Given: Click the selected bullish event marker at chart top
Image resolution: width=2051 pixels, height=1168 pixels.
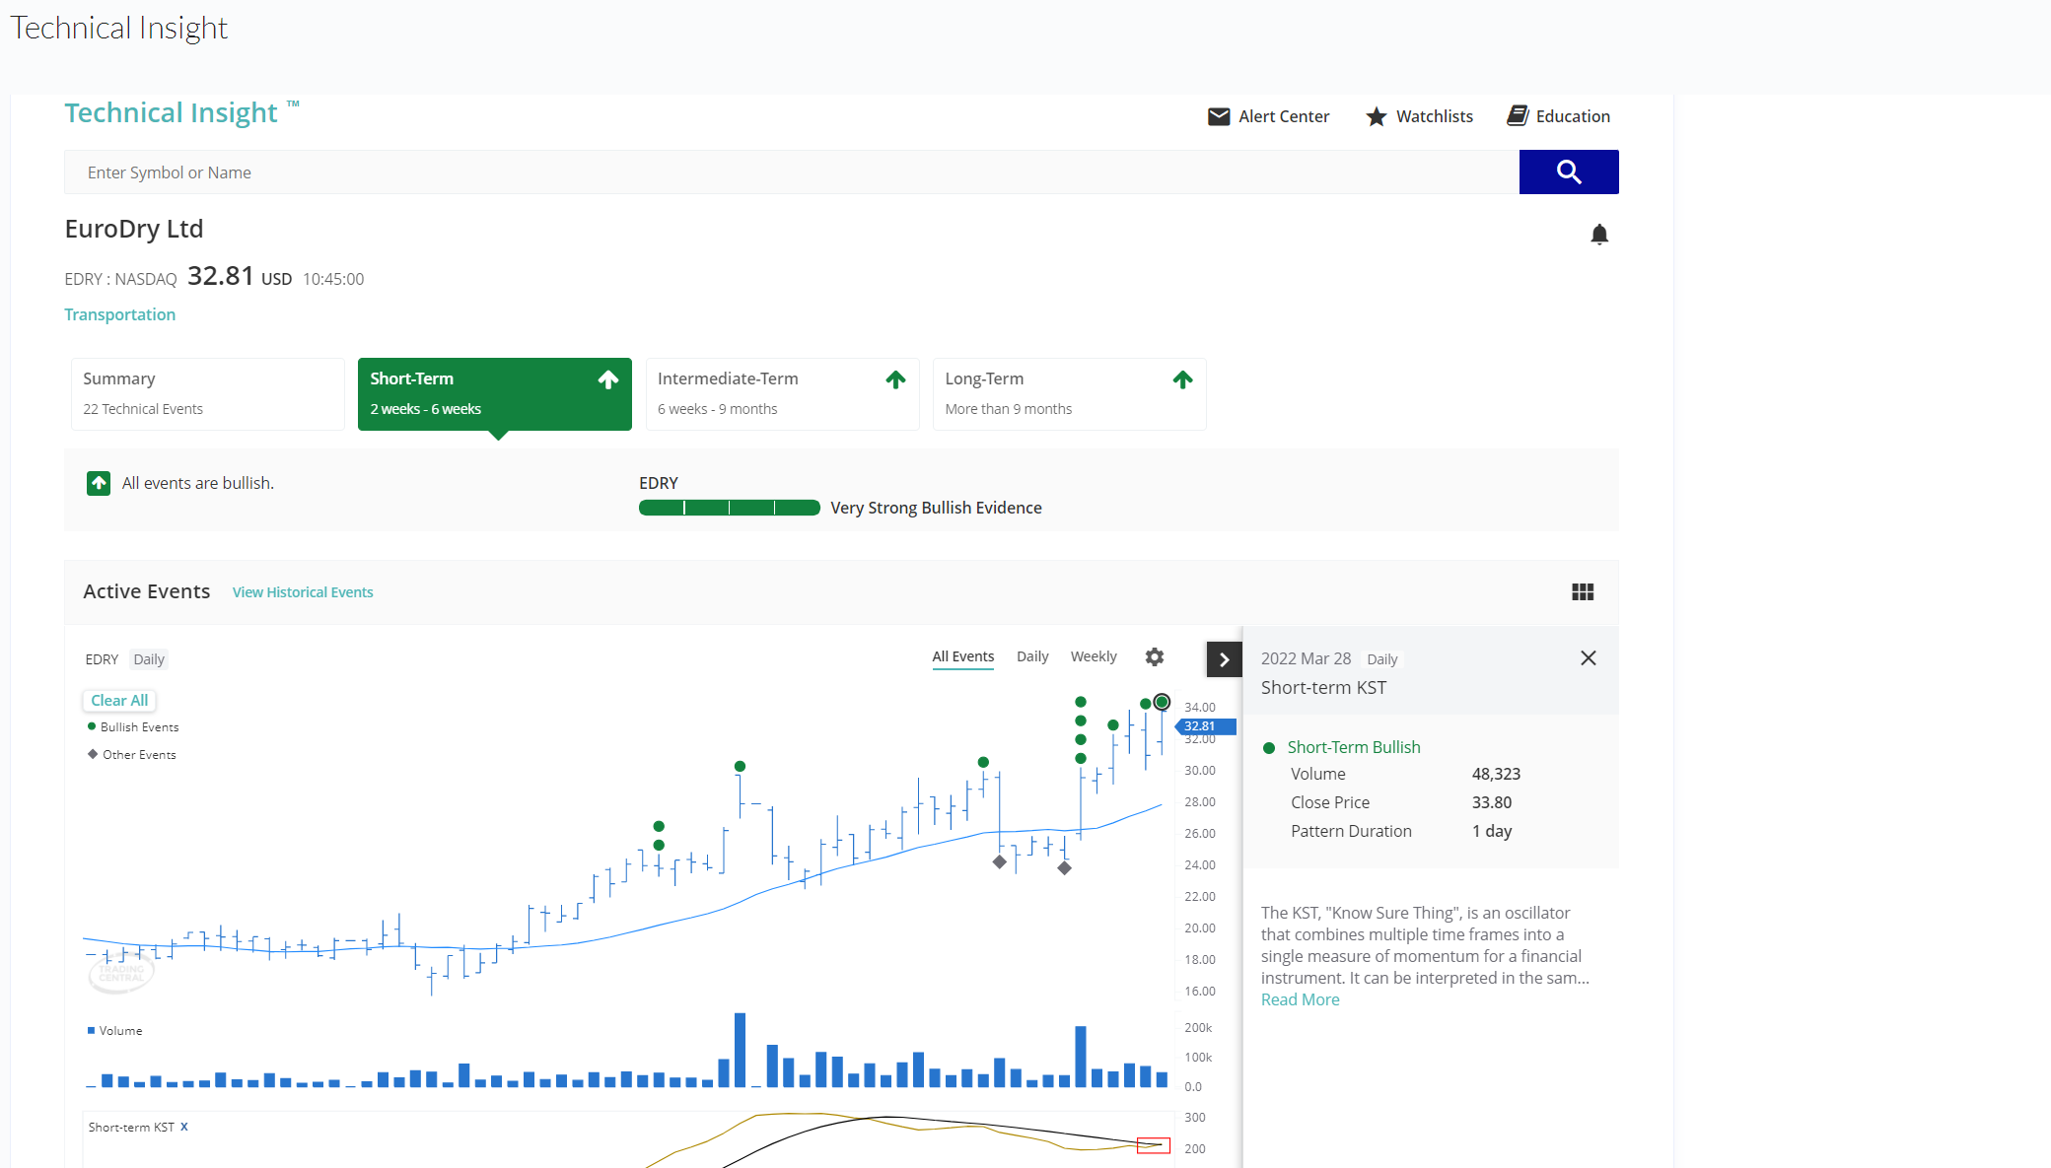Looking at the screenshot, I should (x=1162, y=702).
